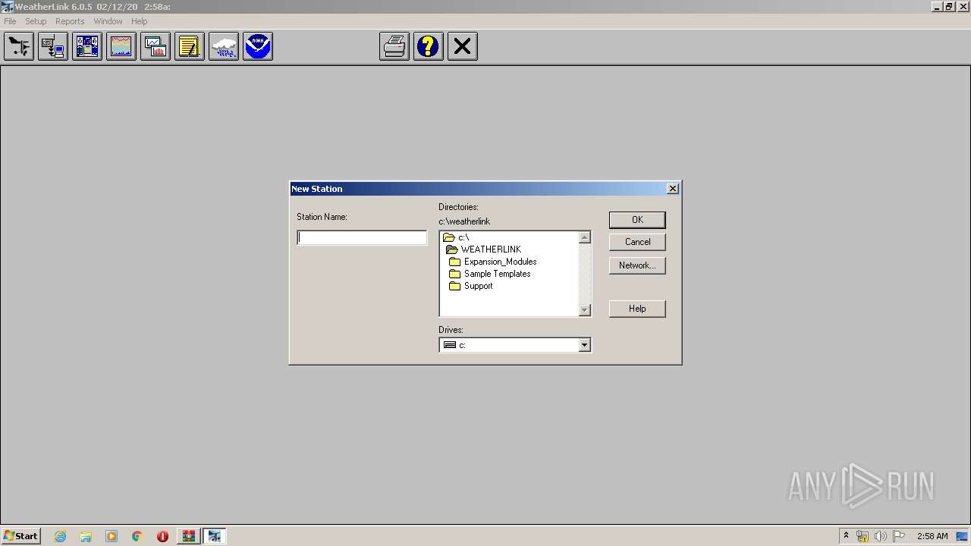Open the plot graph window icon

coord(156,46)
